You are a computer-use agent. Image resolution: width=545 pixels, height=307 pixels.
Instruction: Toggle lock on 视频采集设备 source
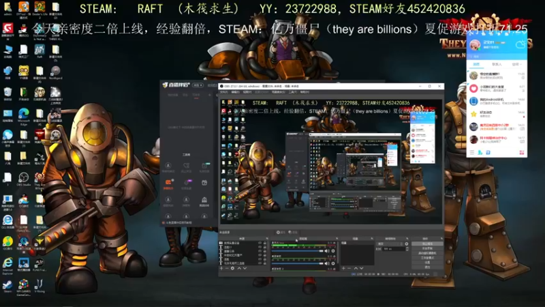click(265, 243)
